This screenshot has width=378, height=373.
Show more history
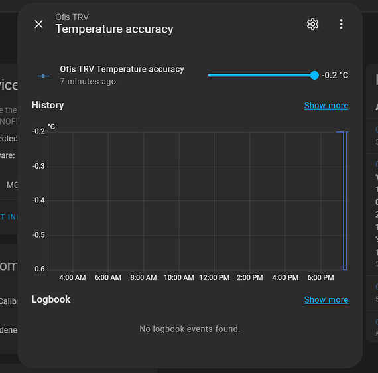pyautogui.click(x=326, y=105)
